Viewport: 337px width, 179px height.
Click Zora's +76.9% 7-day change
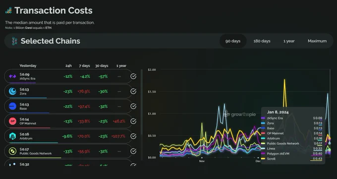(84, 91)
